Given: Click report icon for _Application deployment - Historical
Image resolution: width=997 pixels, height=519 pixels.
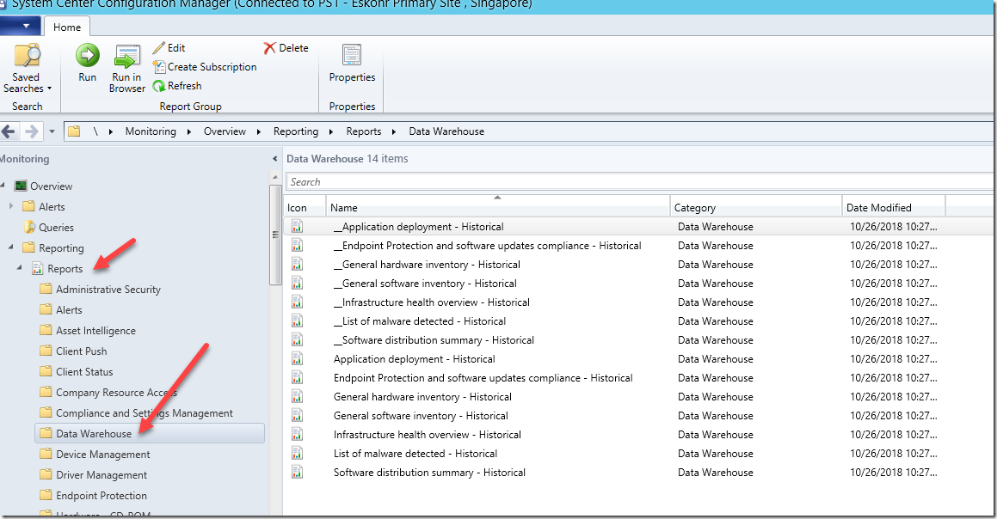Looking at the screenshot, I should point(297,227).
